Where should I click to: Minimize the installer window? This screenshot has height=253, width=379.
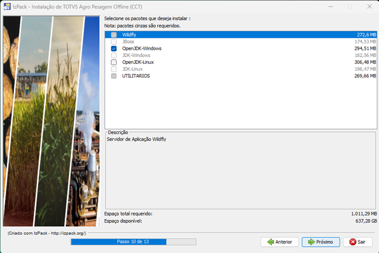pyautogui.click(x=330, y=6)
